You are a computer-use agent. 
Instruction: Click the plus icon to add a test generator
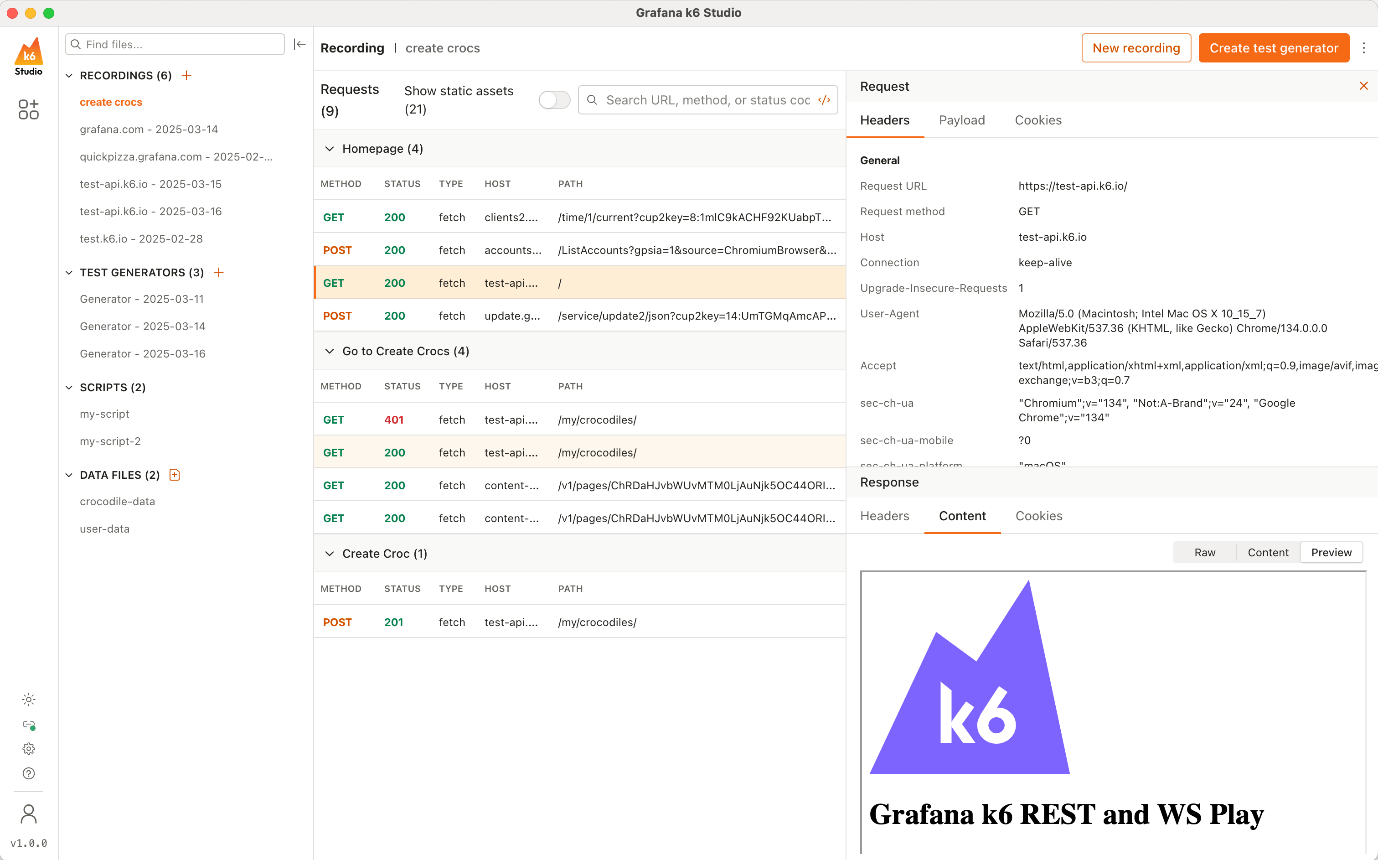[x=219, y=272]
